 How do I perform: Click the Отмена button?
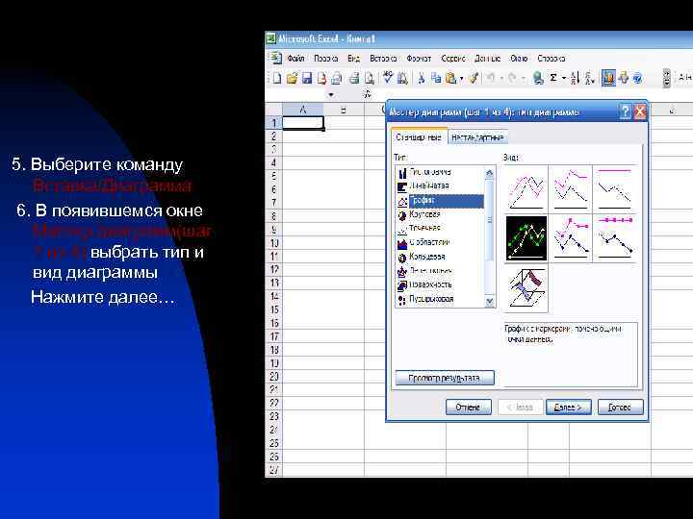[468, 407]
